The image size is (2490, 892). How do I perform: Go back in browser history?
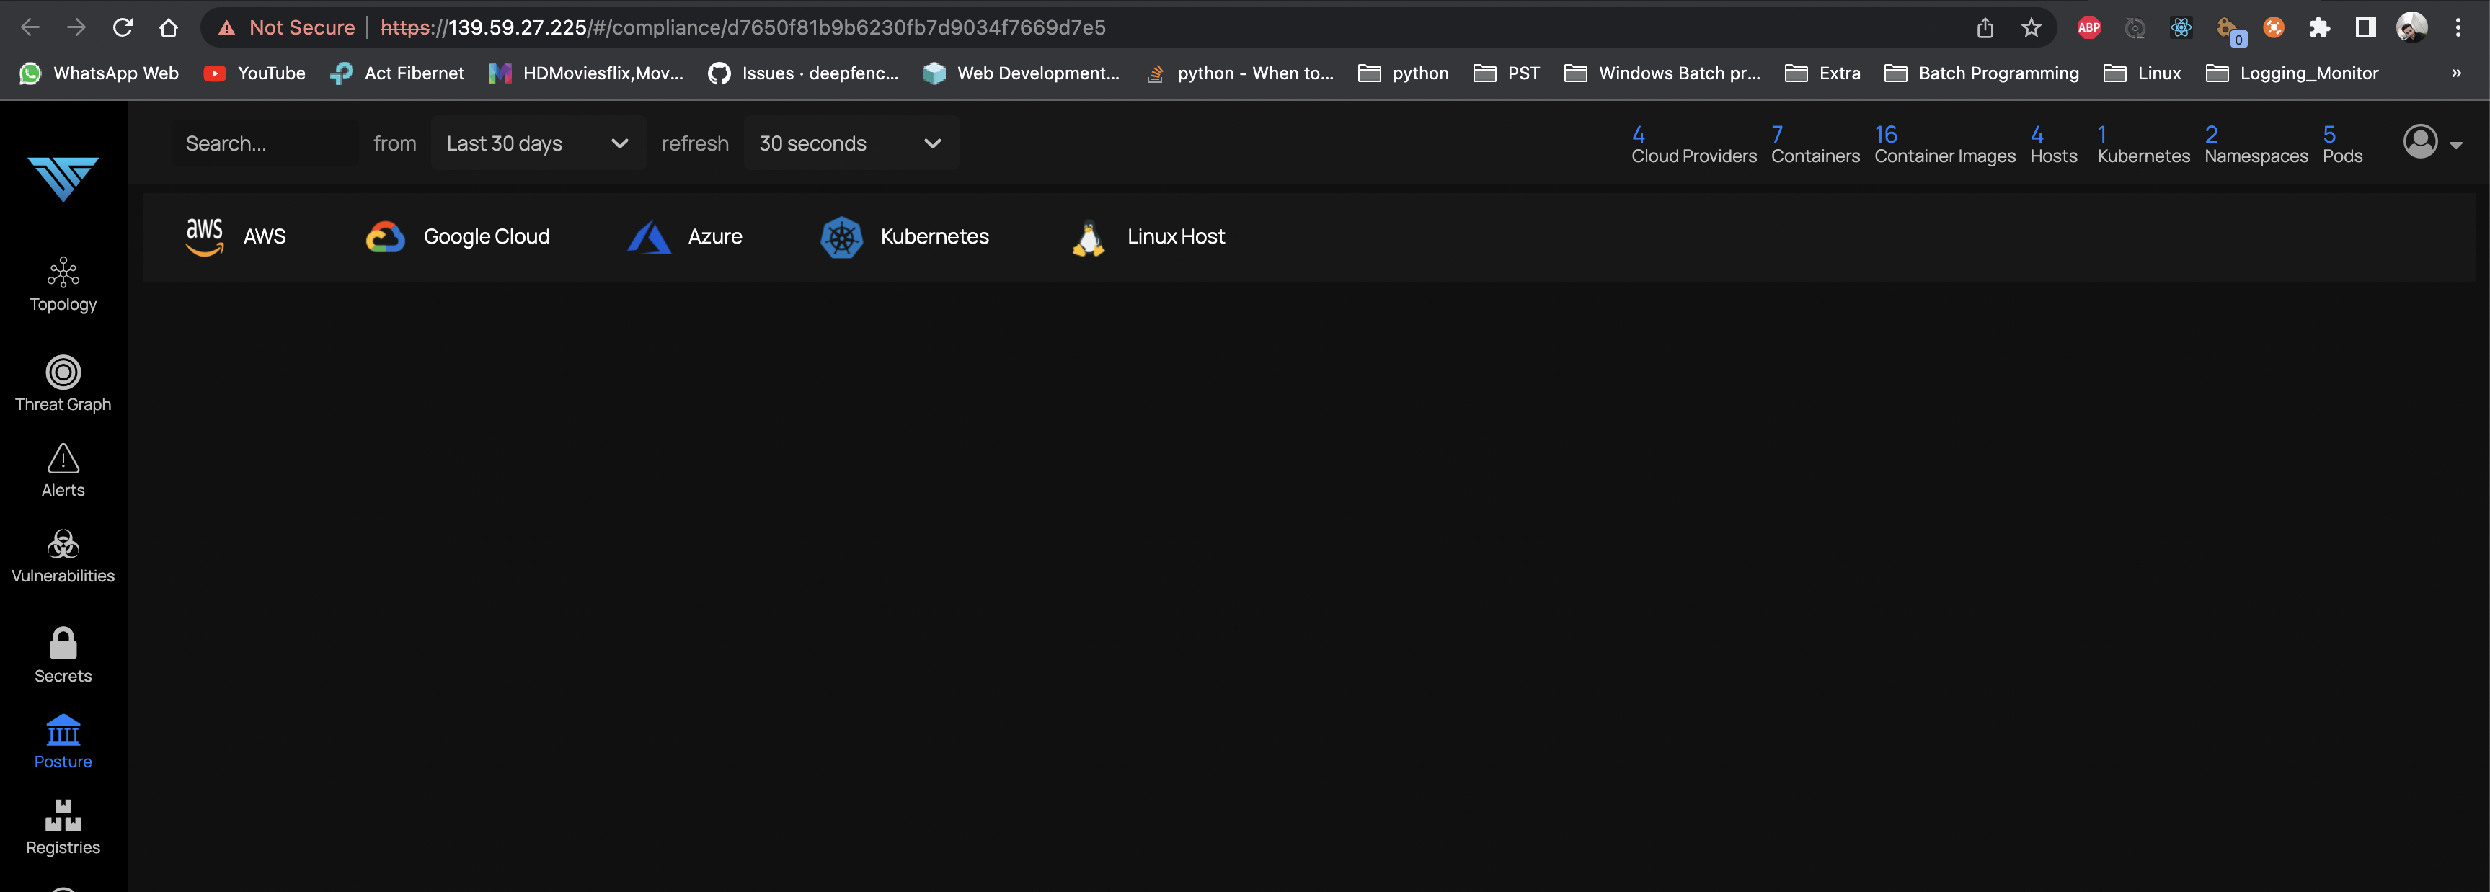(30, 27)
